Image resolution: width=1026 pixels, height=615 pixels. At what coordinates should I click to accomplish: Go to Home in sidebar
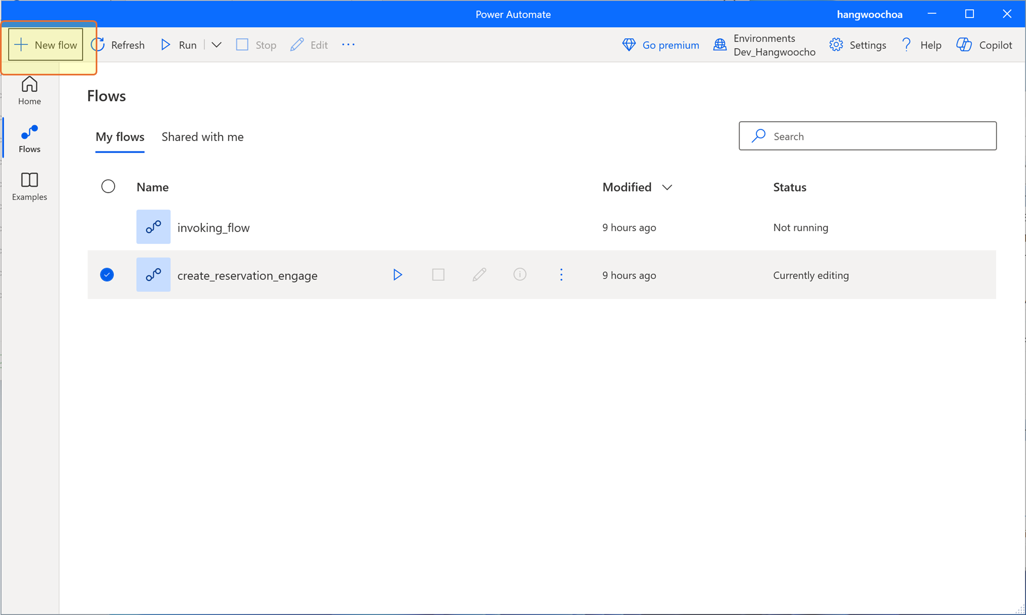point(30,91)
